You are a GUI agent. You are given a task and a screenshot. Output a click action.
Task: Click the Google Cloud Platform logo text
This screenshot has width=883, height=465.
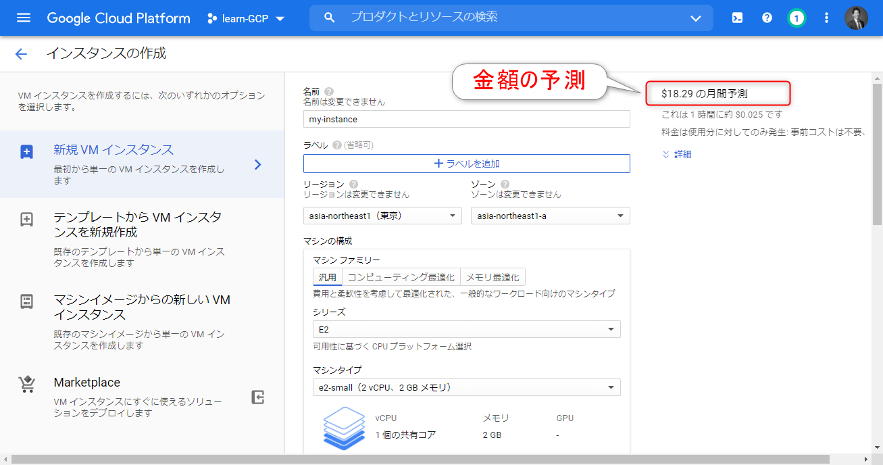click(118, 18)
